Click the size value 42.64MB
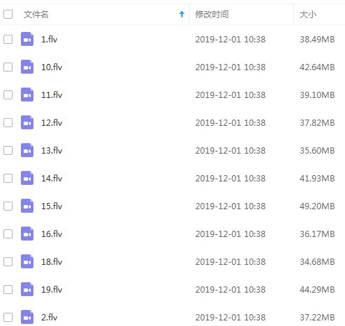Viewport: 345px width, 326px height. click(x=317, y=67)
